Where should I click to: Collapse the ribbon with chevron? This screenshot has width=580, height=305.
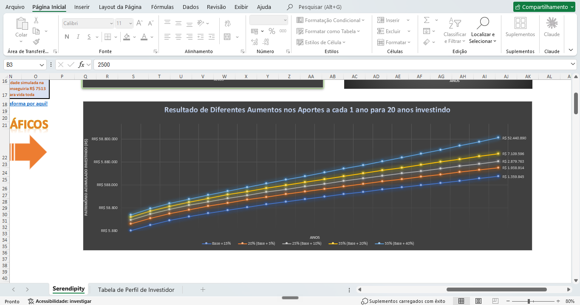click(571, 50)
